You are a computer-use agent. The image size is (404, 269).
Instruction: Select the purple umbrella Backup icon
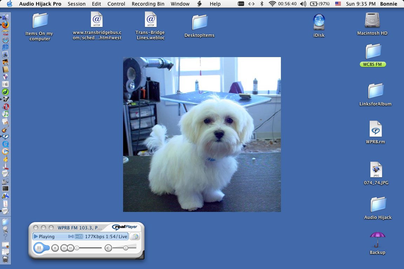[377, 240]
